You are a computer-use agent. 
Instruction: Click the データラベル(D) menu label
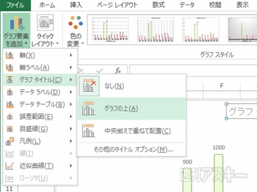point(40,92)
